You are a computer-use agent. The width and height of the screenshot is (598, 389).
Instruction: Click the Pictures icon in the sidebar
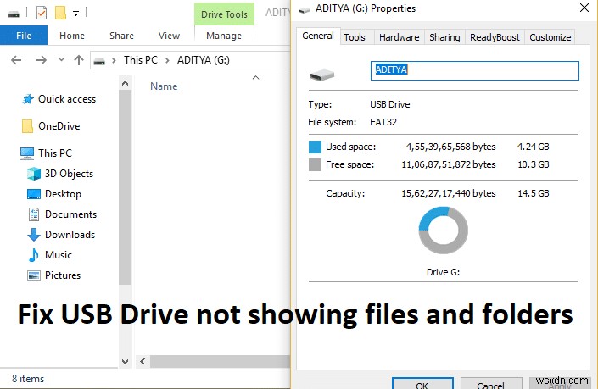click(34, 275)
